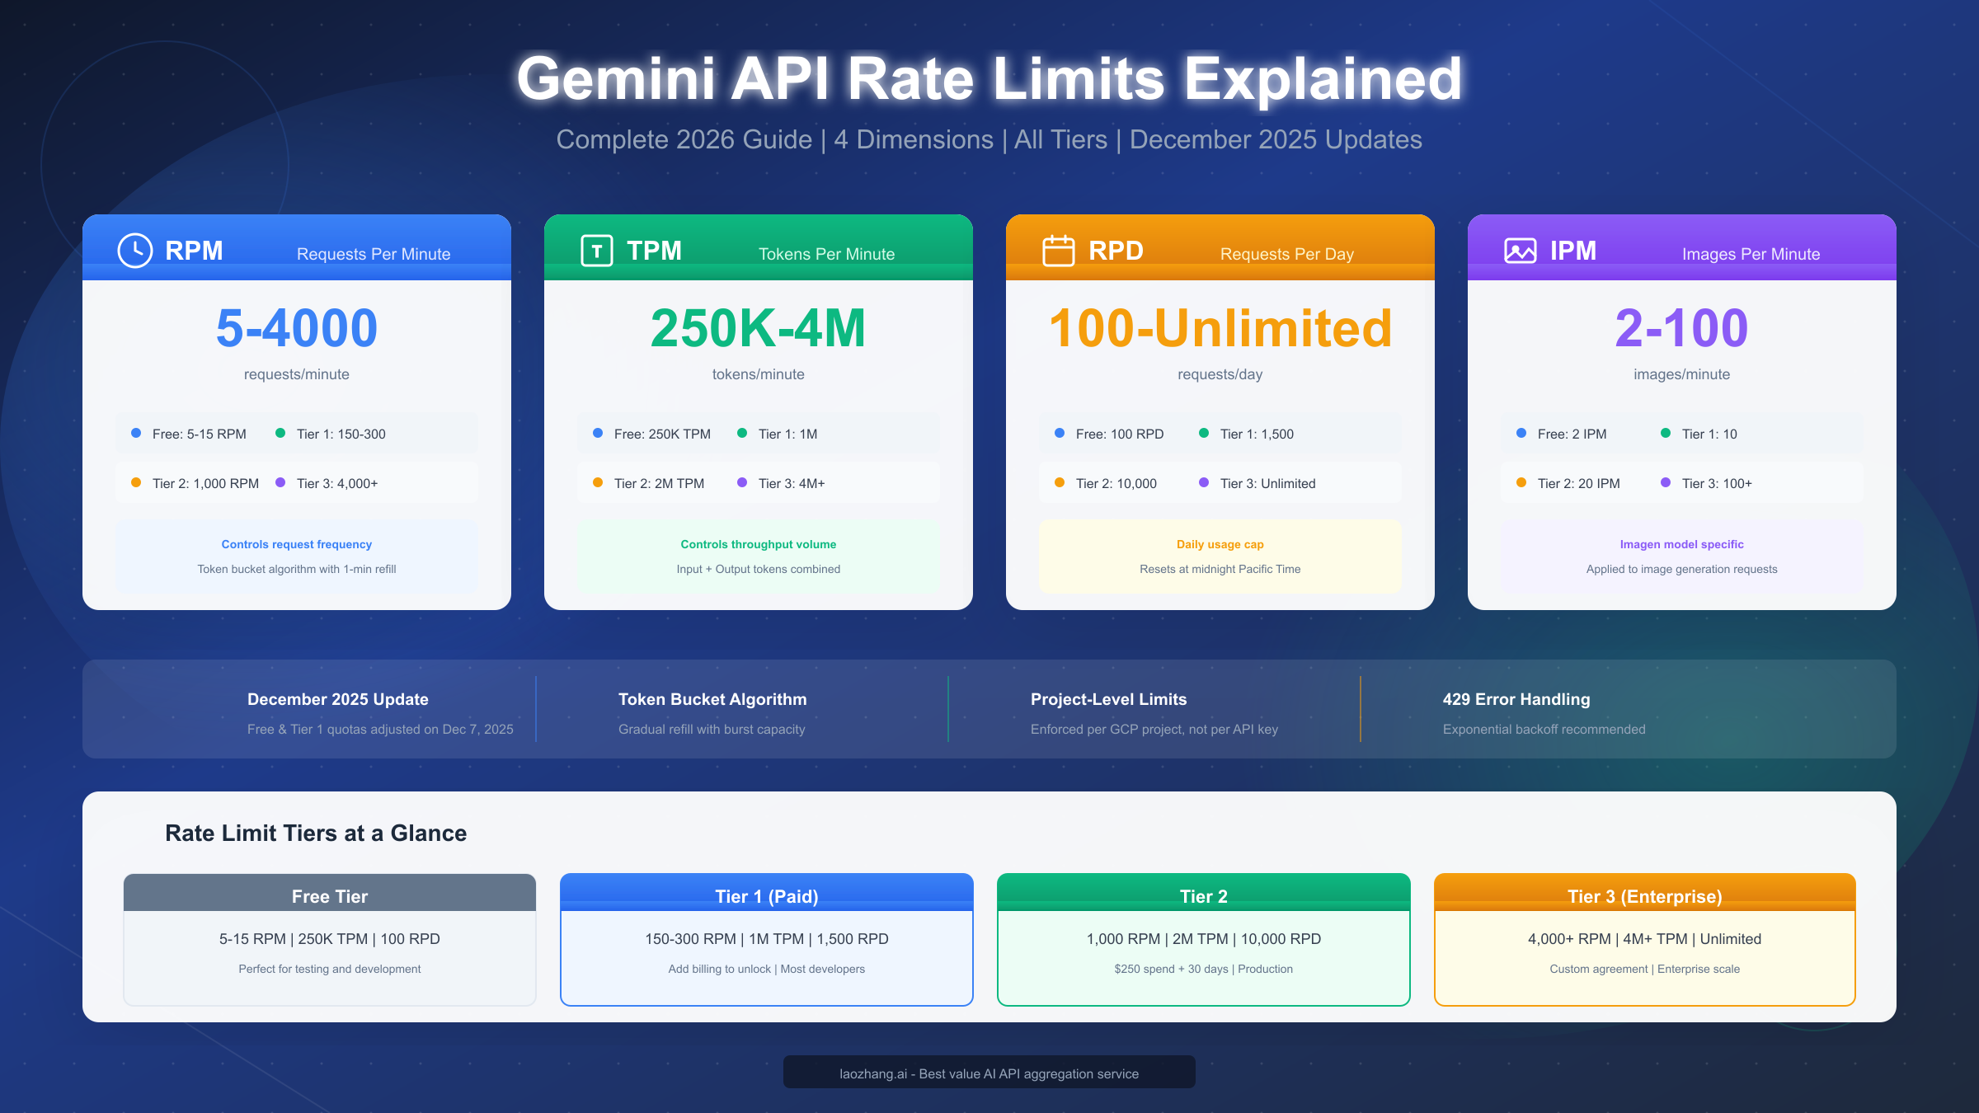
Task: Click the Project-Level Limits heading
Action: pyautogui.click(x=1108, y=699)
